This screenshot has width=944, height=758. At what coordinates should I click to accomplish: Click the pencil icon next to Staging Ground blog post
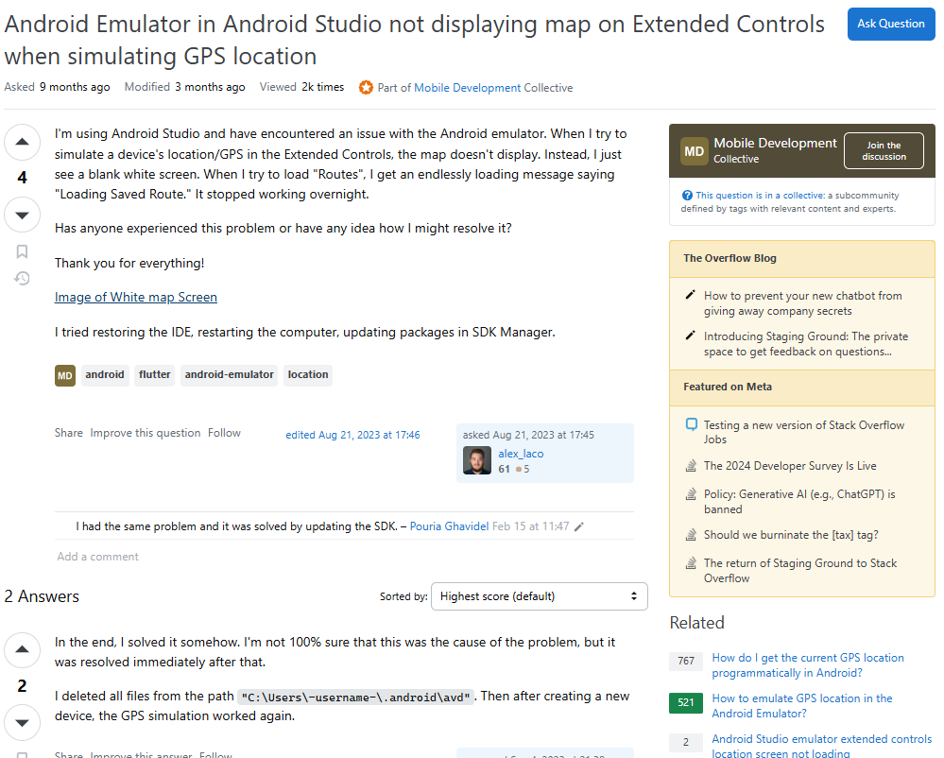click(x=691, y=336)
